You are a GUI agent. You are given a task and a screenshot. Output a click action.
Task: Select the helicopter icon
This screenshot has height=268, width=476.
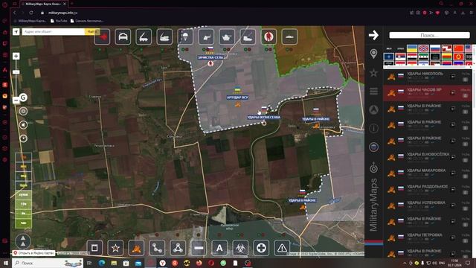[206, 36]
